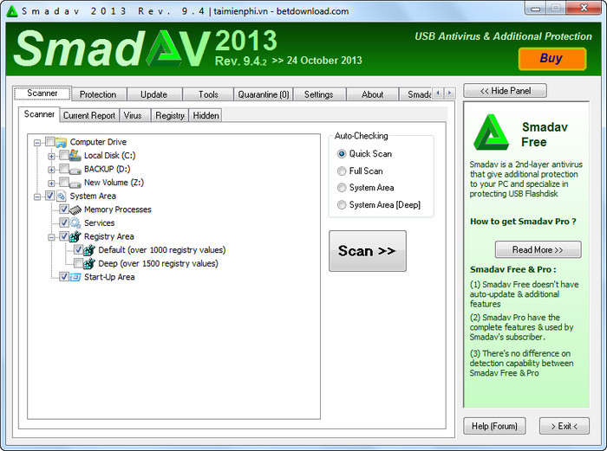The width and height of the screenshot is (607, 451).
Task: Click the > Exit < button
Action: [x=564, y=426]
